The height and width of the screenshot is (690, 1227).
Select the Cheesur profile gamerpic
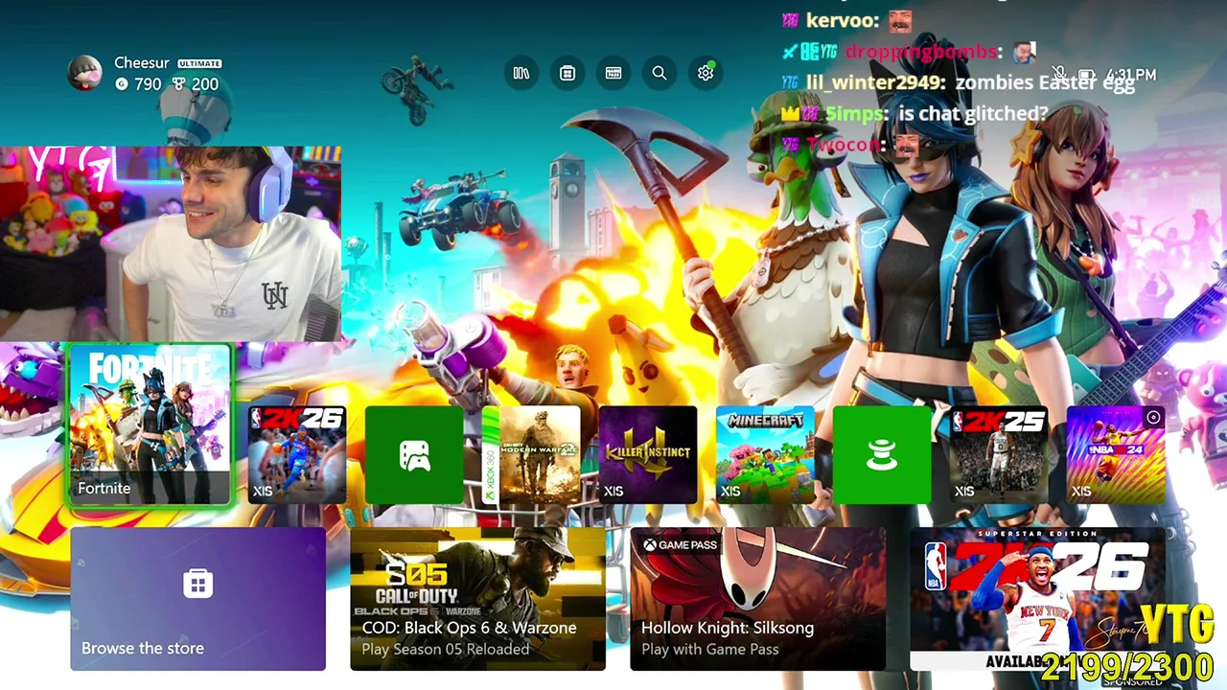(x=84, y=73)
